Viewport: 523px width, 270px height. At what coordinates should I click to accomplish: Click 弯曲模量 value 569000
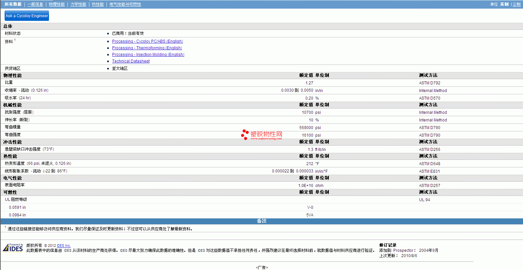pyautogui.click(x=306, y=128)
